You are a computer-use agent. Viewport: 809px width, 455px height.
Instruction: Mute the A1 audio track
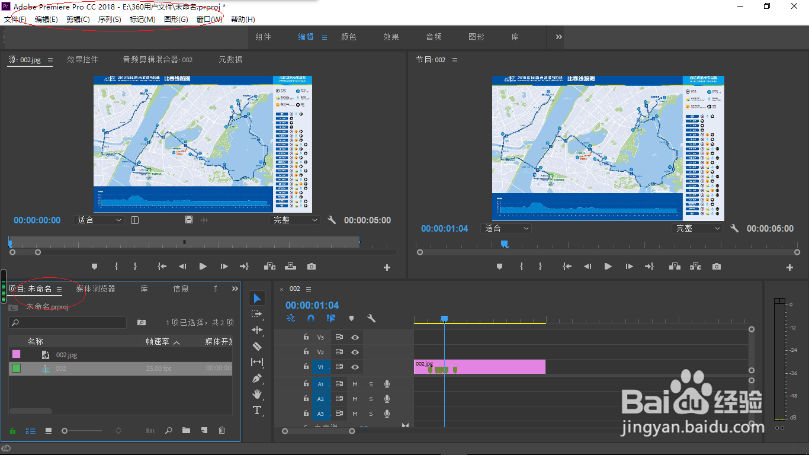click(355, 384)
